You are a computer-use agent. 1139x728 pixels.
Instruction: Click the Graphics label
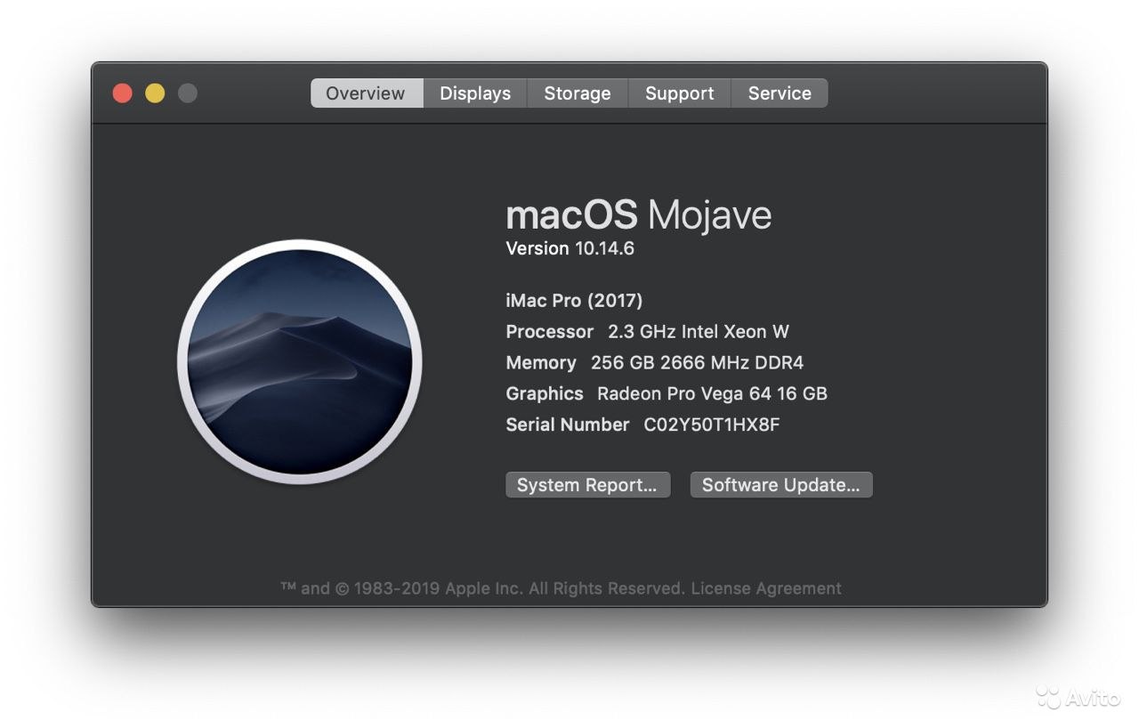[545, 393]
